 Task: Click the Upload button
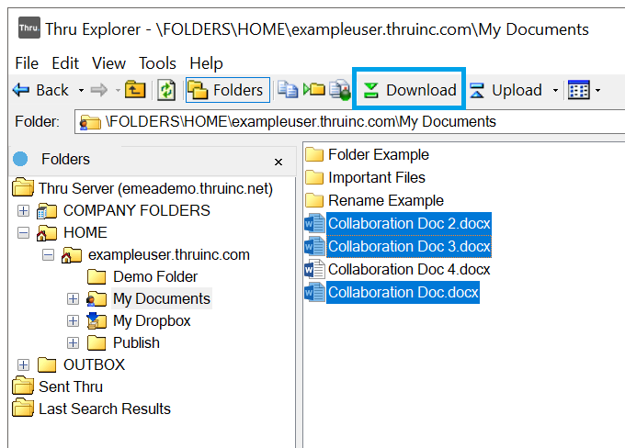[506, 90]
